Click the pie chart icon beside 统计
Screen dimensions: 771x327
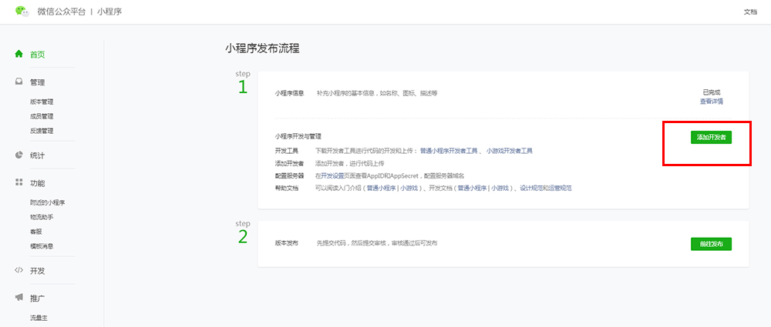pyautogui.click(x=19, y=155)
